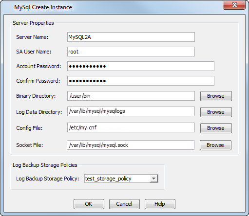Cancel the MySql Create Instance dialog
This screenshot has width=249, height=216.
click(124, 204)
